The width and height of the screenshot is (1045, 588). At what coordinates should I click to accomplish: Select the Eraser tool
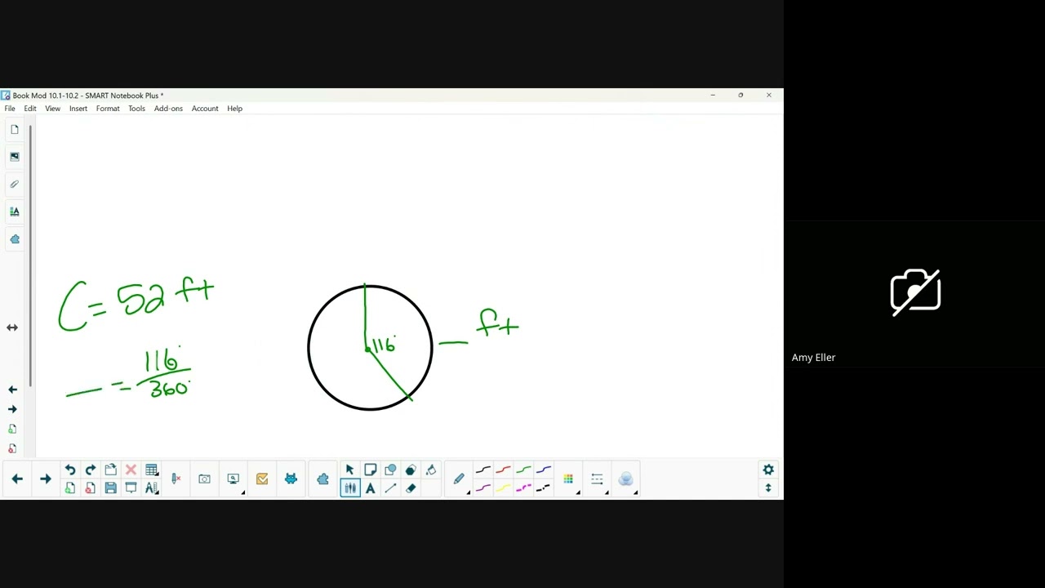(x=411, y=488)
